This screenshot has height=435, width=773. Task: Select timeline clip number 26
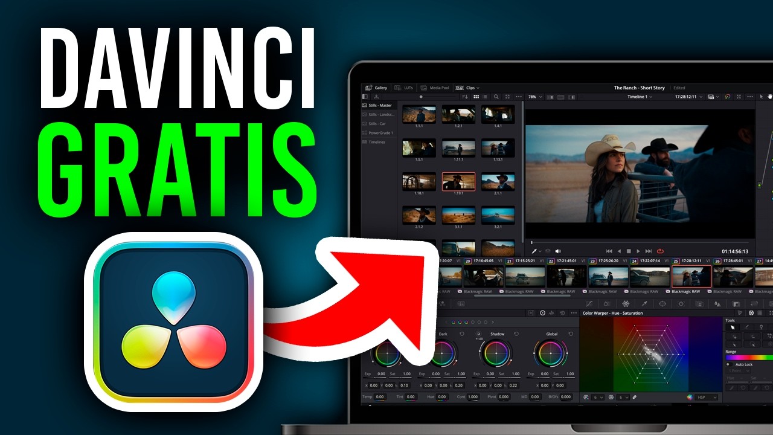733,276
